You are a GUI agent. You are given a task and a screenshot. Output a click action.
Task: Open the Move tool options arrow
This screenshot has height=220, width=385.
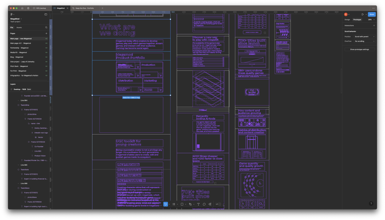coord(169,204)
